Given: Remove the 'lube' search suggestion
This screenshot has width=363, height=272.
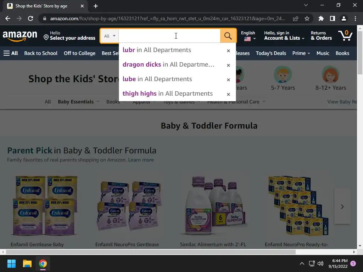Looking at the screenshot, I should tap(229, 80).
